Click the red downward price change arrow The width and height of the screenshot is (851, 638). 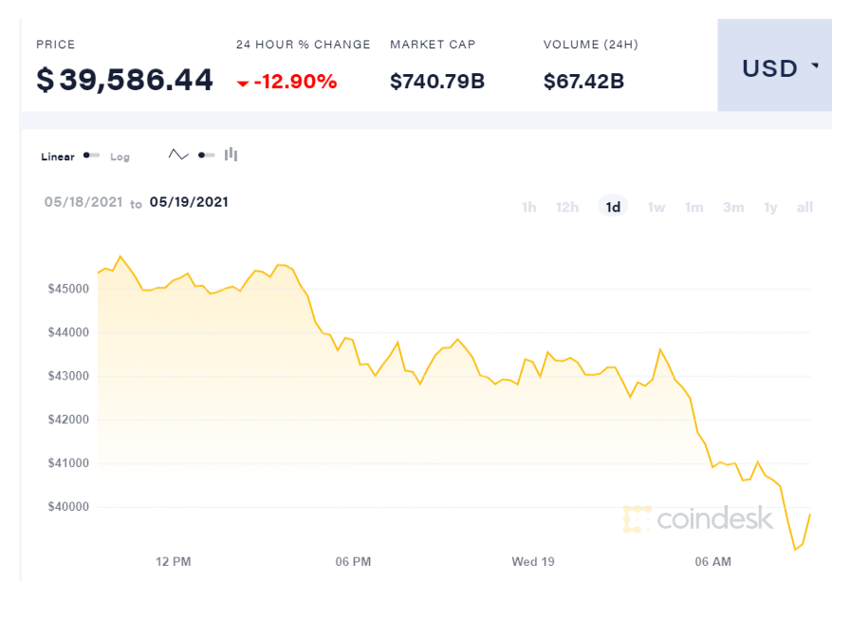tap(243, 82)
